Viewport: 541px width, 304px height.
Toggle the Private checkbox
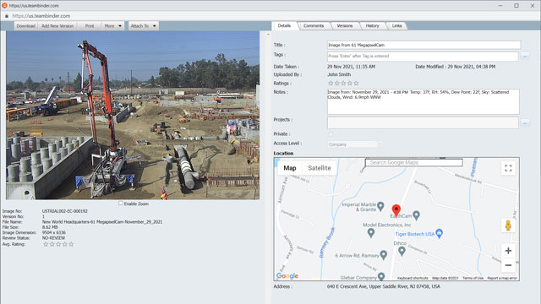[x=331, y=134]
